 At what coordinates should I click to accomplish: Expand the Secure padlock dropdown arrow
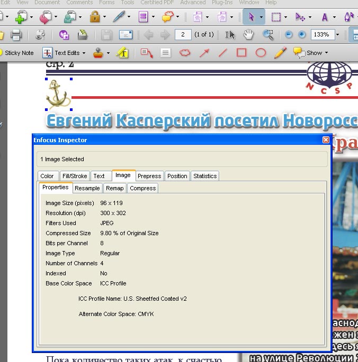104,17
